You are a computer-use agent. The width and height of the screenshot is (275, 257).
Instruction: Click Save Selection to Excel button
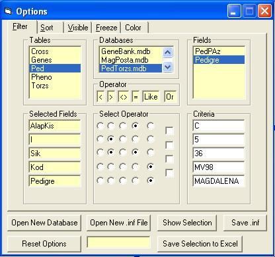point(200,244)
